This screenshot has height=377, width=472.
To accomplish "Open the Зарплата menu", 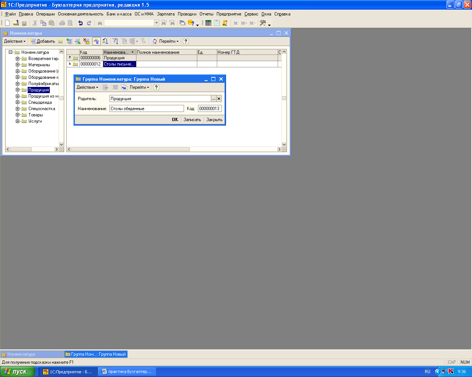I will pos(166,14).
